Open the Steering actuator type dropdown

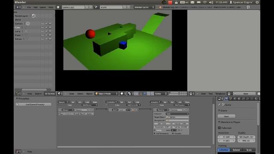pyautogui.click(x=163, y=110)
